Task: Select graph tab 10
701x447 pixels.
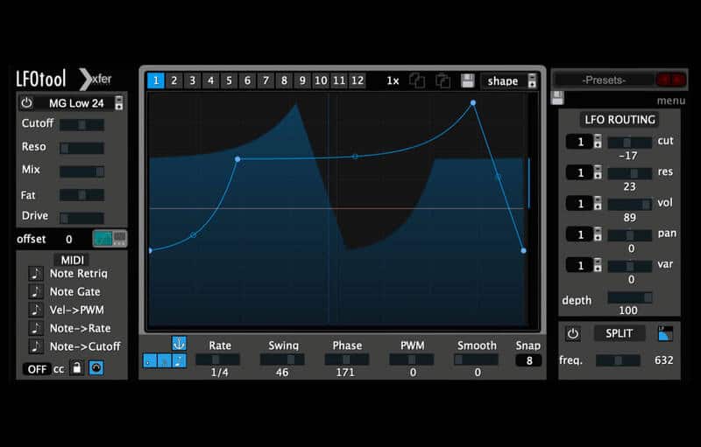Action: click(x=321, y=80)
